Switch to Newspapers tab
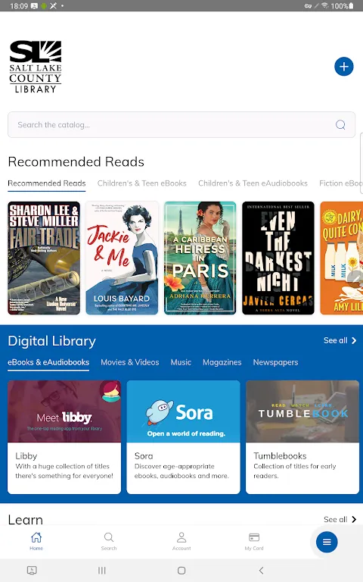Image resolution: width=363 pixels, height=582 pixels. tap(275, 362)
